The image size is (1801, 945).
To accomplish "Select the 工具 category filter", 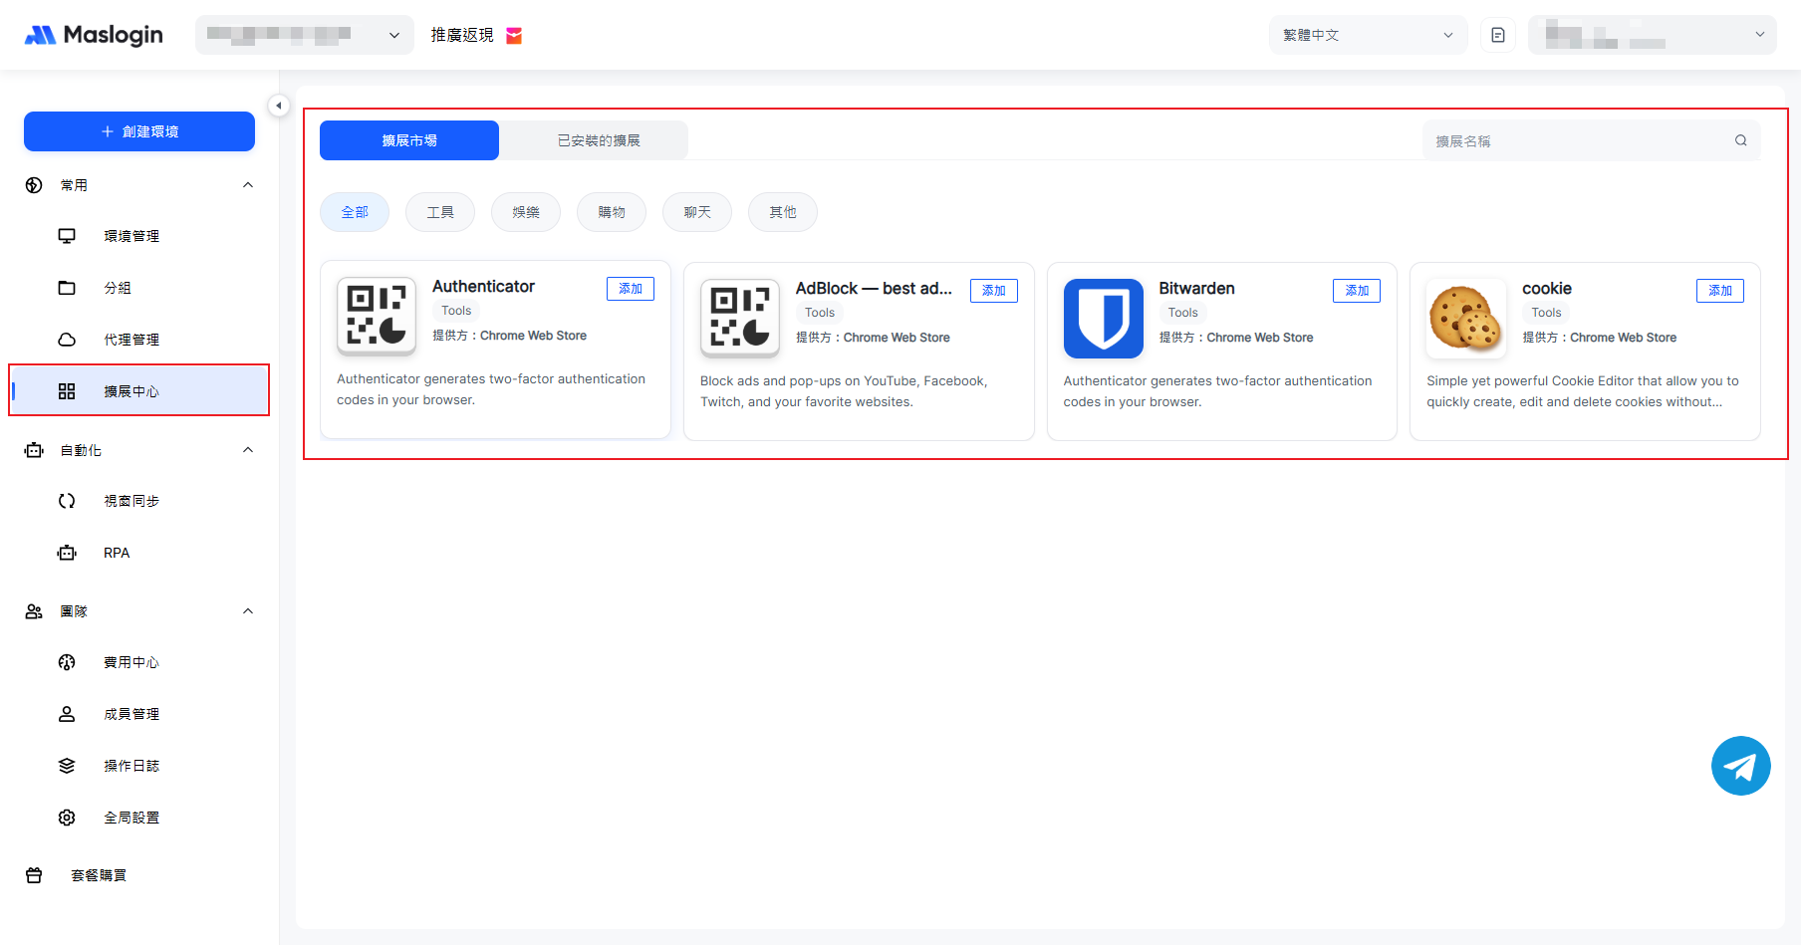I will (439, 212).
